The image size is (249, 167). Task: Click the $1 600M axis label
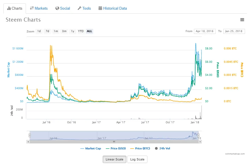[18, 49]
